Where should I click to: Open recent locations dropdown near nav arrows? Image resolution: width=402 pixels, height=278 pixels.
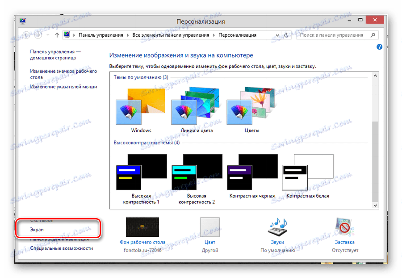(48, 35)
